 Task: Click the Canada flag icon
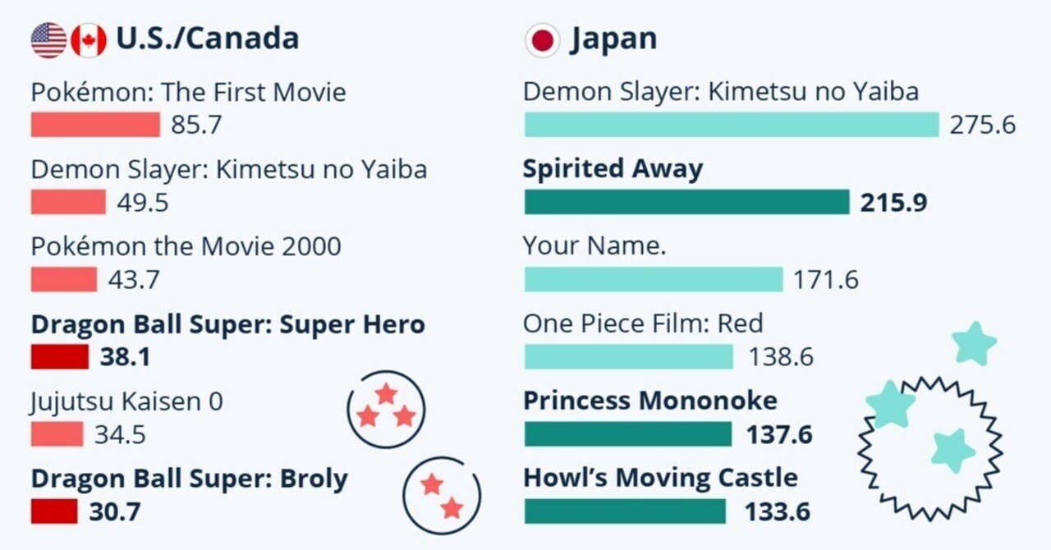89,40
